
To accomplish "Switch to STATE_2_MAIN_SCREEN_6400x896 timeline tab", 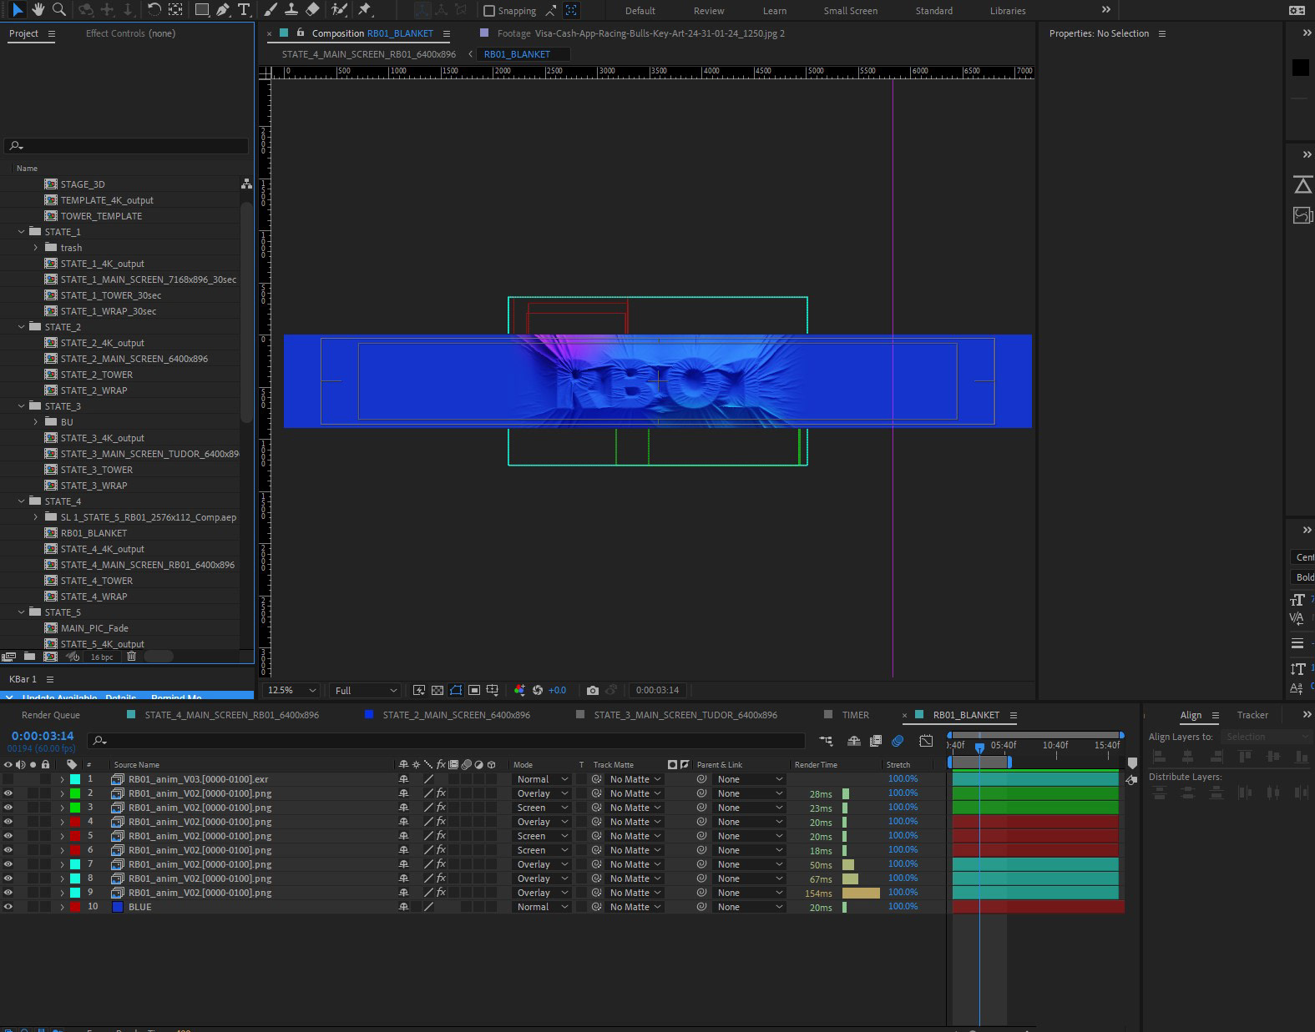I will point(456,715).
